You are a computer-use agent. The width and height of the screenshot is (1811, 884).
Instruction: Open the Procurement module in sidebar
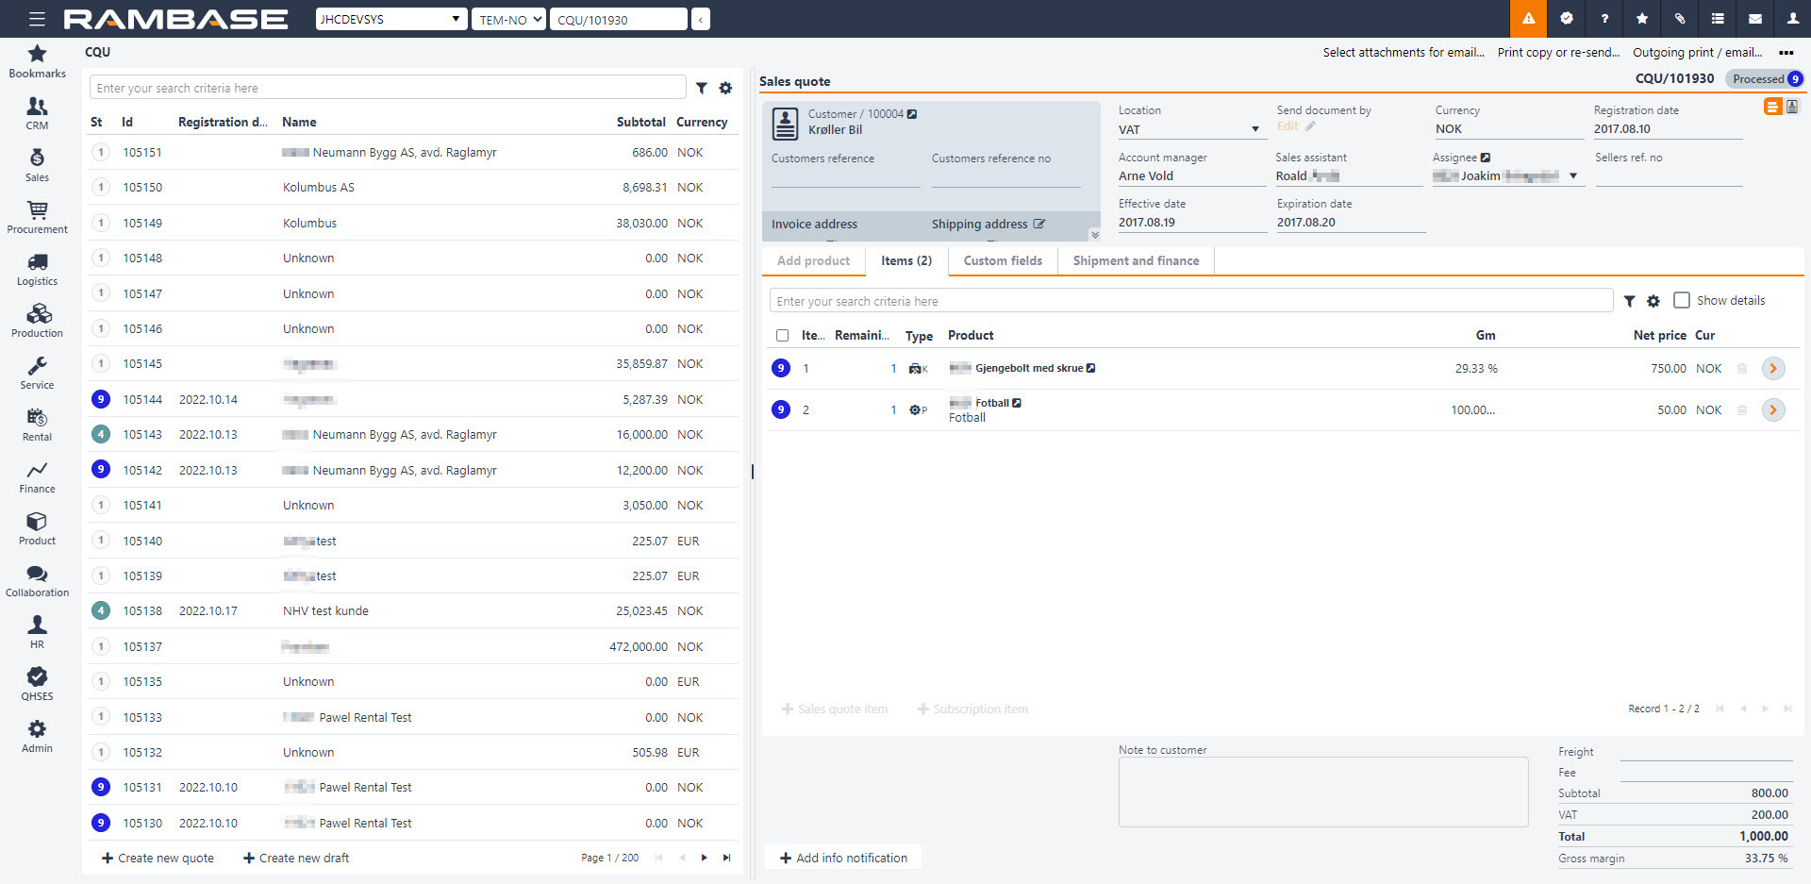(37, 217)
